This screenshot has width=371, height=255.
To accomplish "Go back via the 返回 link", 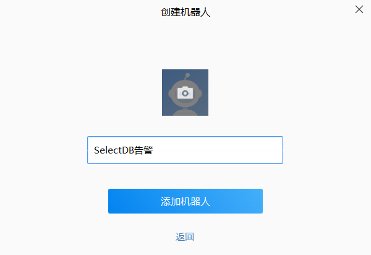I will [185, 236].
